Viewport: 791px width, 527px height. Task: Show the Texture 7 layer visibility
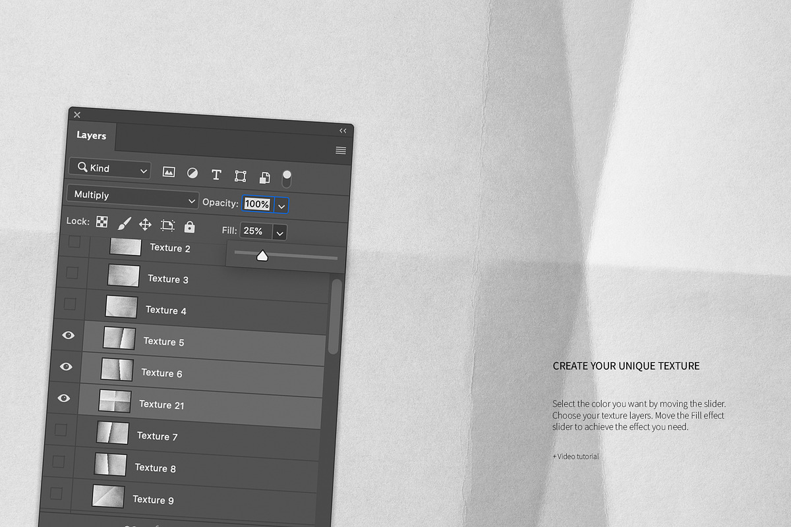click(x=61, y=430)
